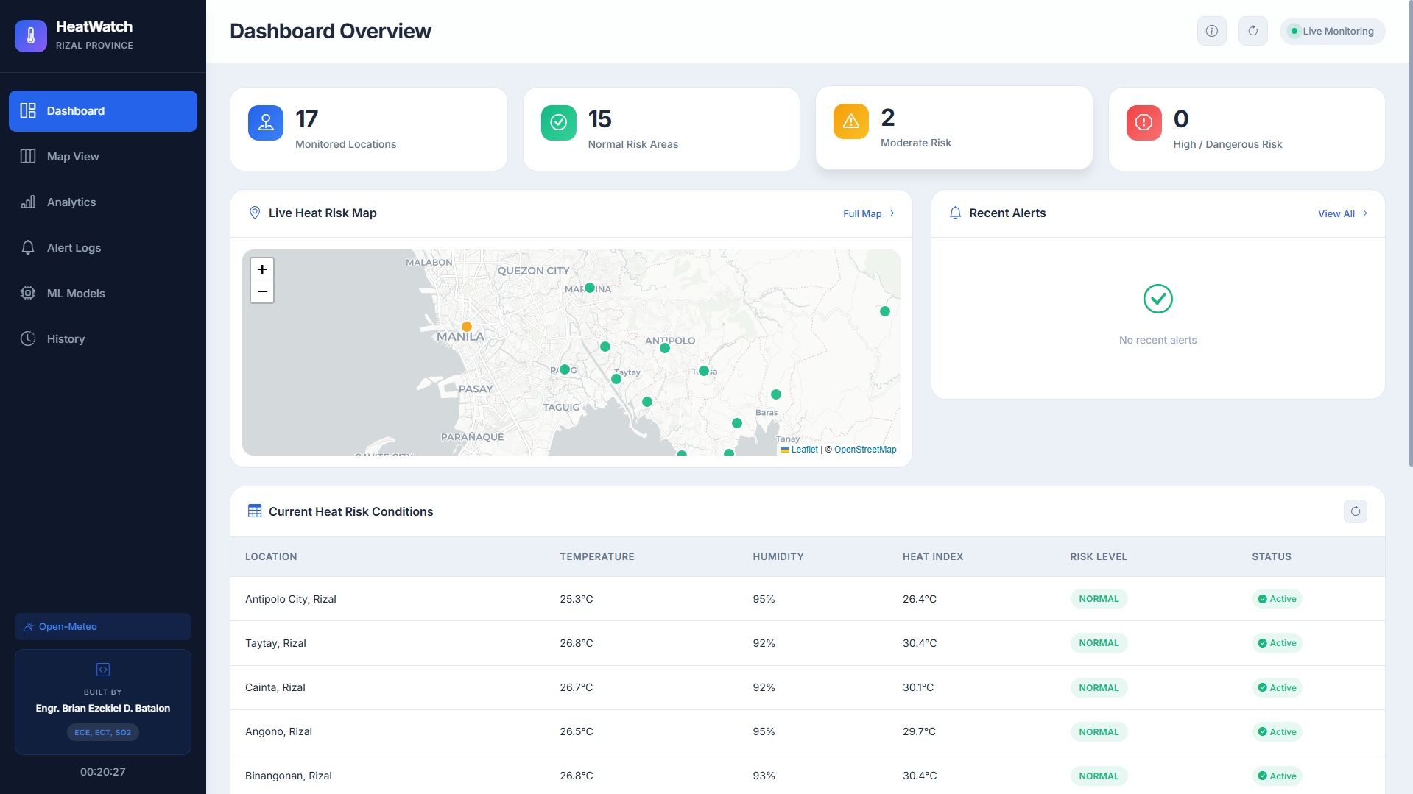
Task: Click the Normal Risk Areas checkmark icon
Action: click(559, 123)
